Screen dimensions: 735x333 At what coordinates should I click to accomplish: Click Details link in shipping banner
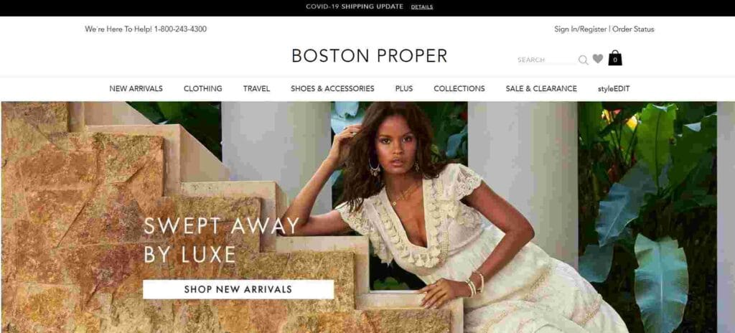pyautogui.click(x=422, y=7)
